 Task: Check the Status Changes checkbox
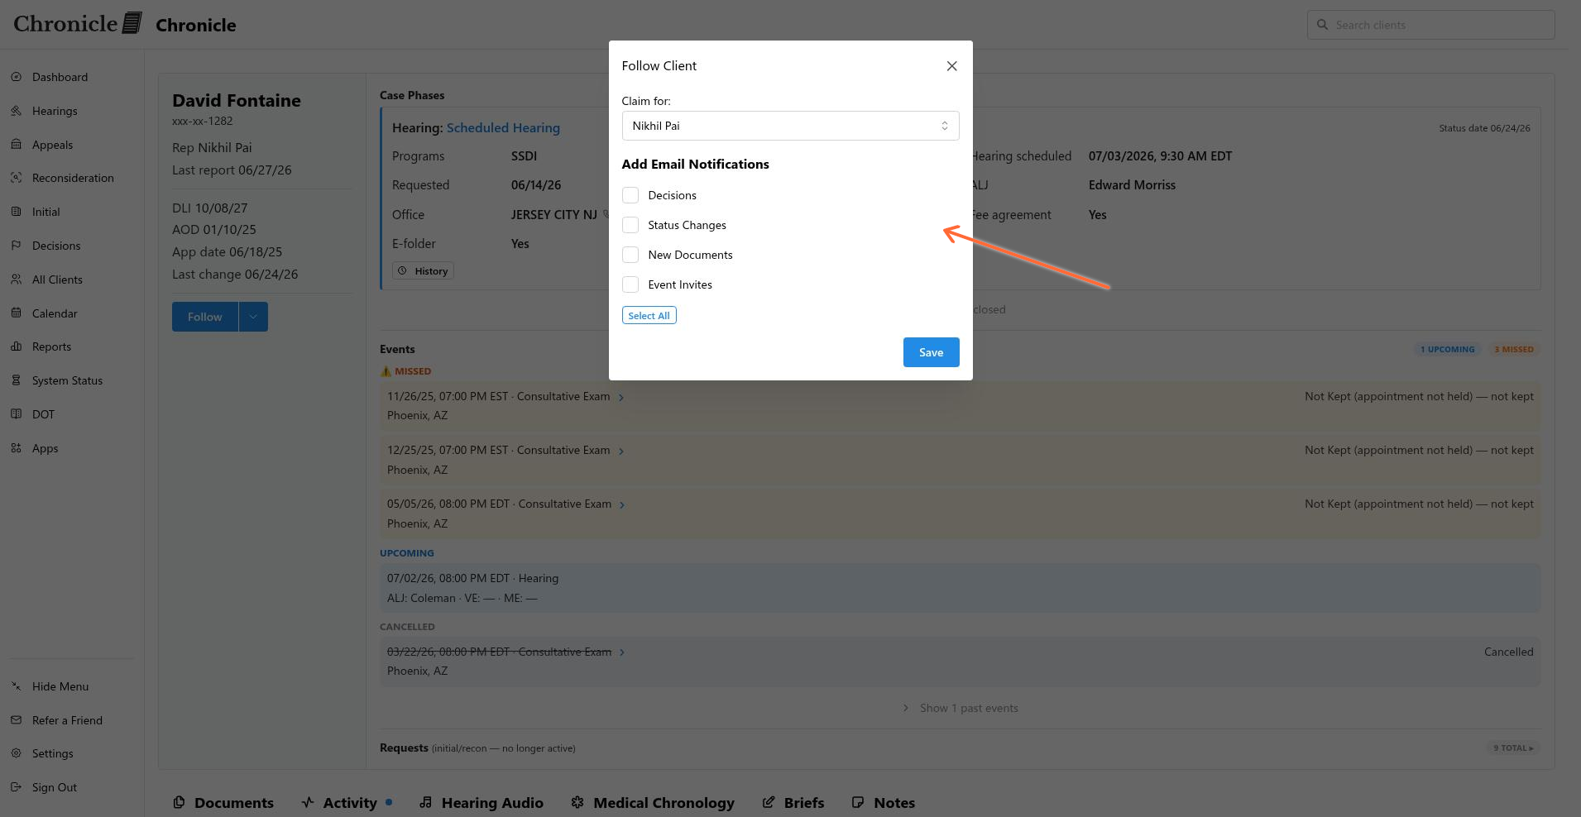pyautogui.click(x=630, y=225)
